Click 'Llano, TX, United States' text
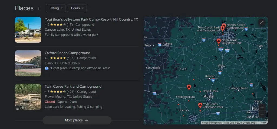Image resolution: width=277 pixels, height=129 pixels. pyautogui.click(x=62, y=63)
